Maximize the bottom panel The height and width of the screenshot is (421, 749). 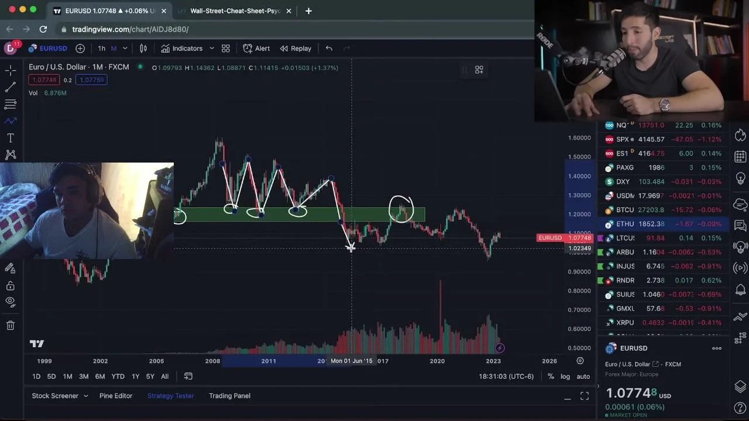[585, 396]
